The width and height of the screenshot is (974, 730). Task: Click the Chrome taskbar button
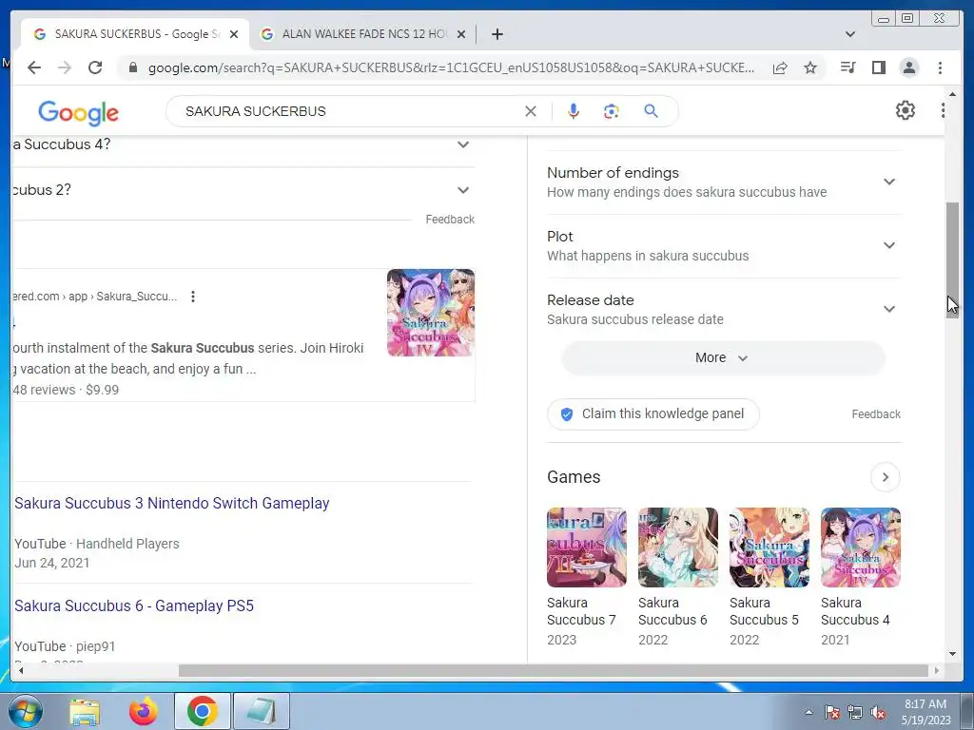coord(202,711)
